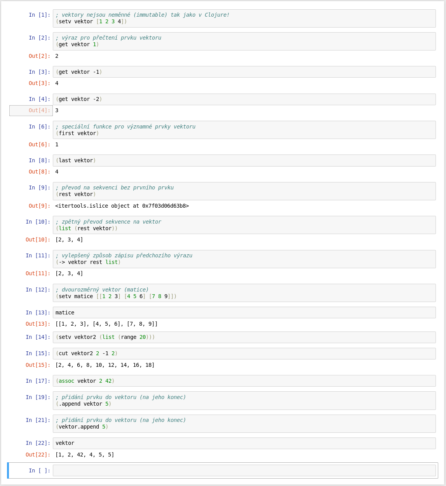Click cell with (-> vektor rest list)
The height and width of the screenshot is (486, 446).
point(244,259)
